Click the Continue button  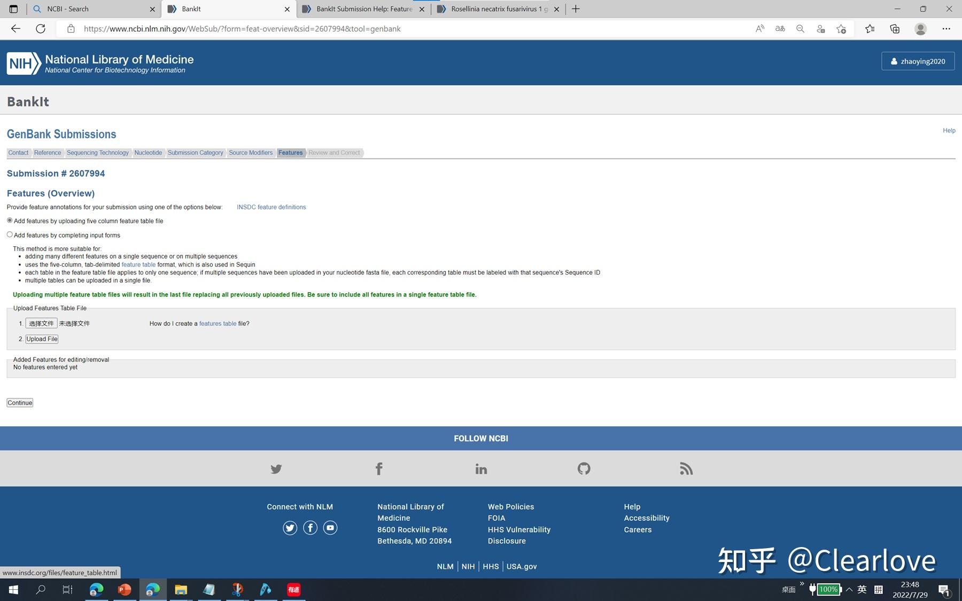tap(19, 402)
